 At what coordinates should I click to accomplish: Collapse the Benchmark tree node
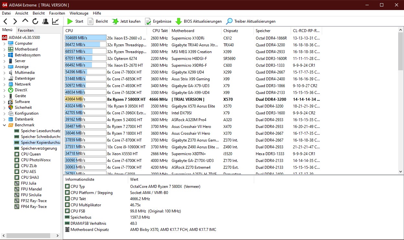[4, 125]
